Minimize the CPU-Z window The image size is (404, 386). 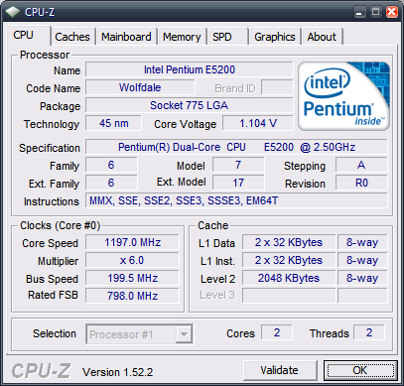pos(359,12)
